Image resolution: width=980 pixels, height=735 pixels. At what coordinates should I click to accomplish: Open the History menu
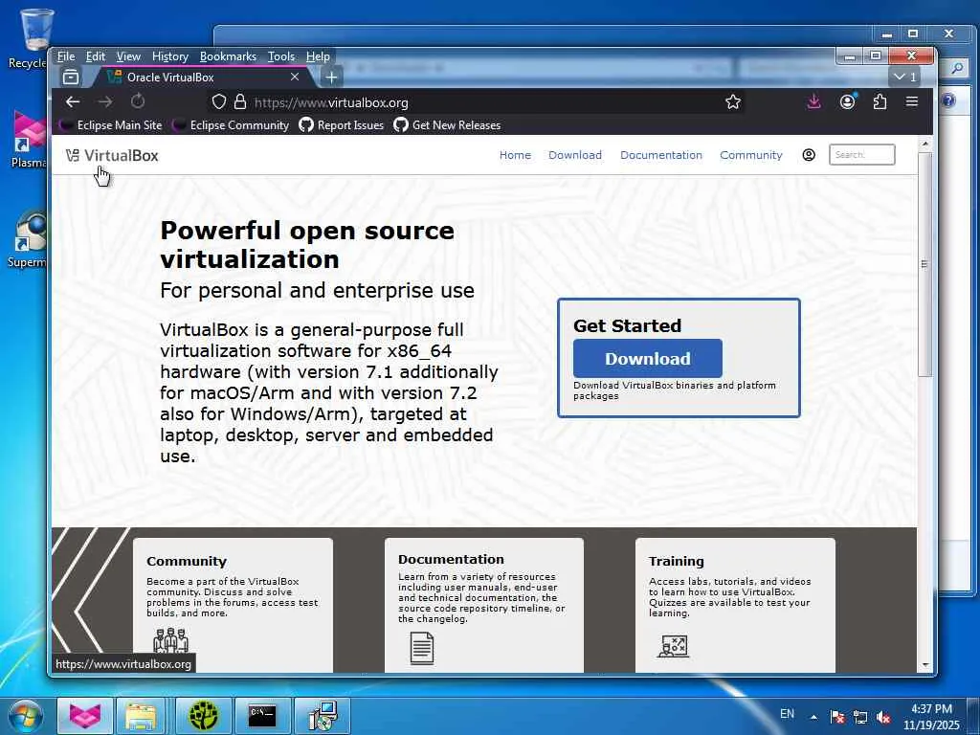point(170,56)
